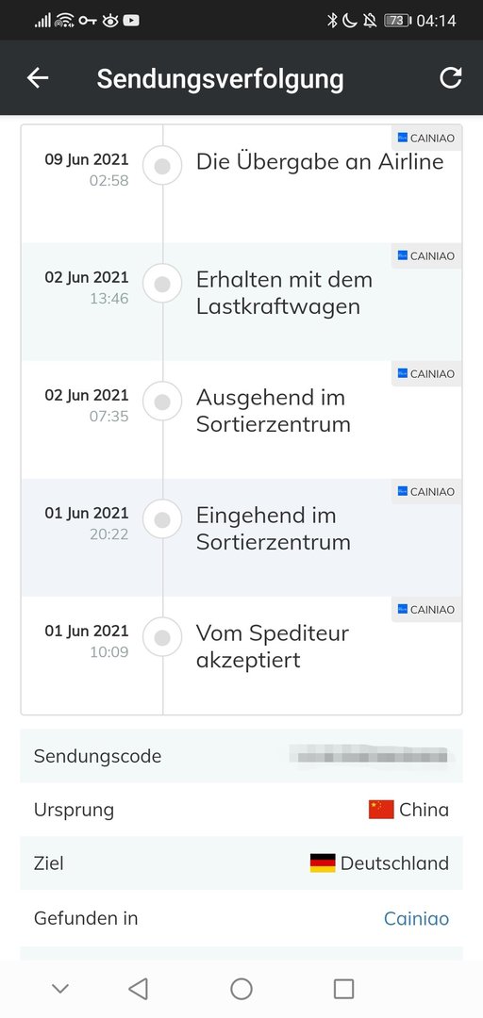Tap CAINIAO badge on Vom Spediteur akzeptiert

coord(426,610)
